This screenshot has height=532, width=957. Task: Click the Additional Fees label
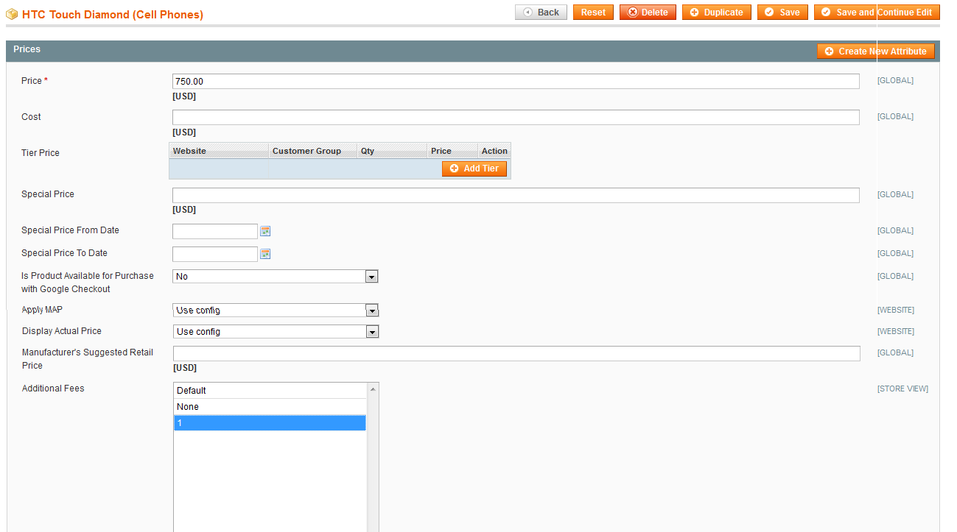(x=53, y=389)
